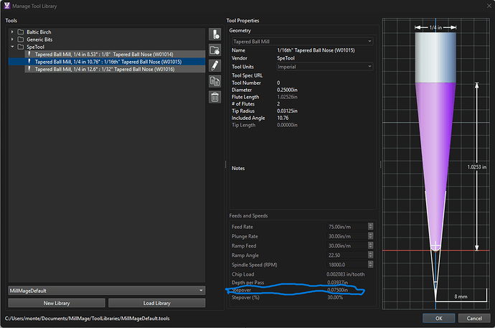The image size is (495, 328).
Task: Click the # of Flutes value 2
Action: pyautogui.click(x=278, y=104)
